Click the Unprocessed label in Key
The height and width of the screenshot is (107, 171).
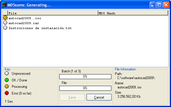point(21,74)
